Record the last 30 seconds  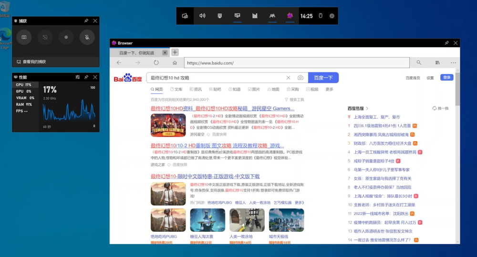[45, 37]
